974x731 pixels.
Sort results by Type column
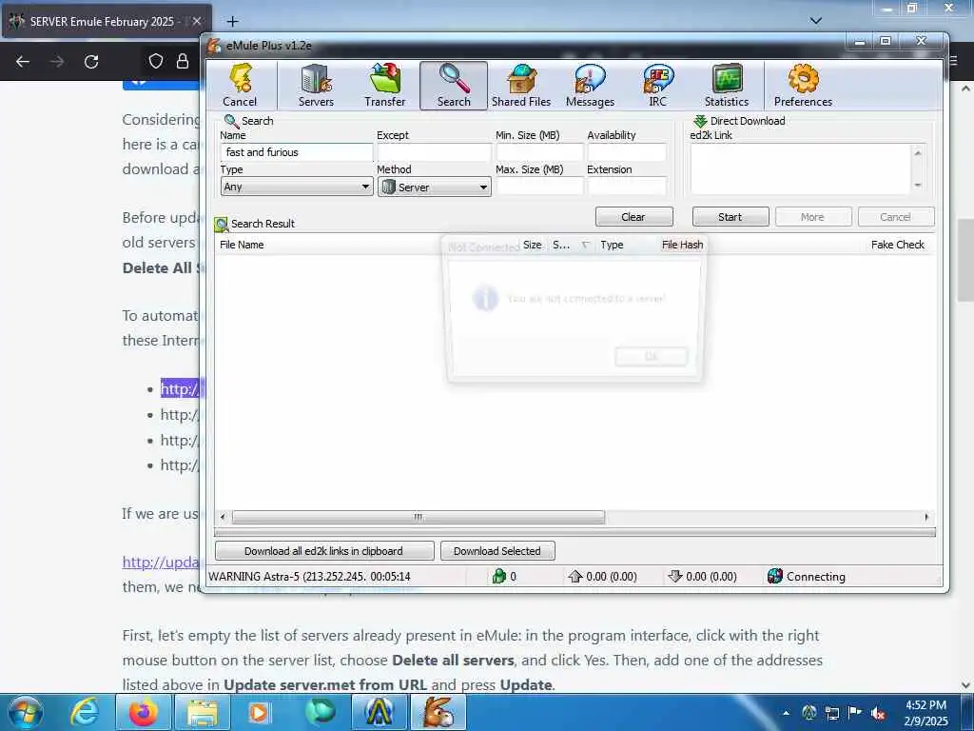click(x=612, y=245)
